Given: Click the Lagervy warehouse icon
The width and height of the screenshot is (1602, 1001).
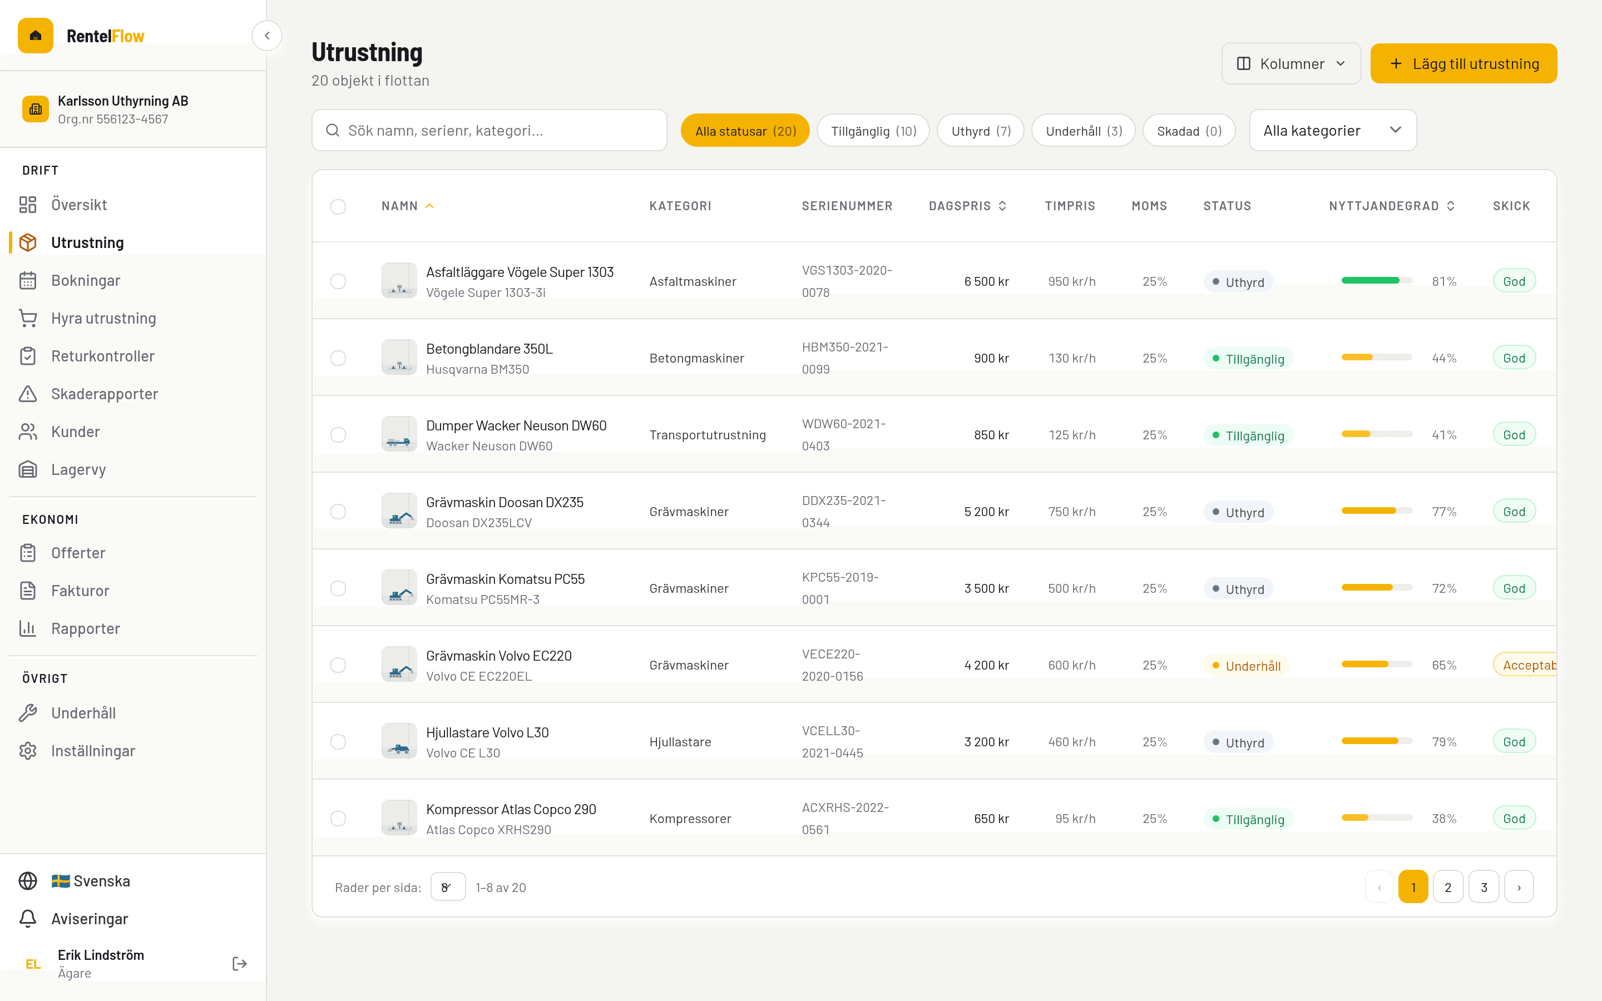Looking at the screenshot, I should (x=28, y=469).
